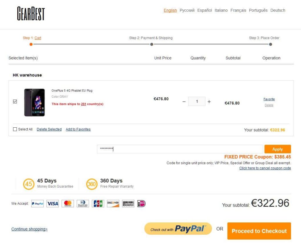Check out with PayPal button
This screenshot has height=245, width=301.
click(178, 229)
